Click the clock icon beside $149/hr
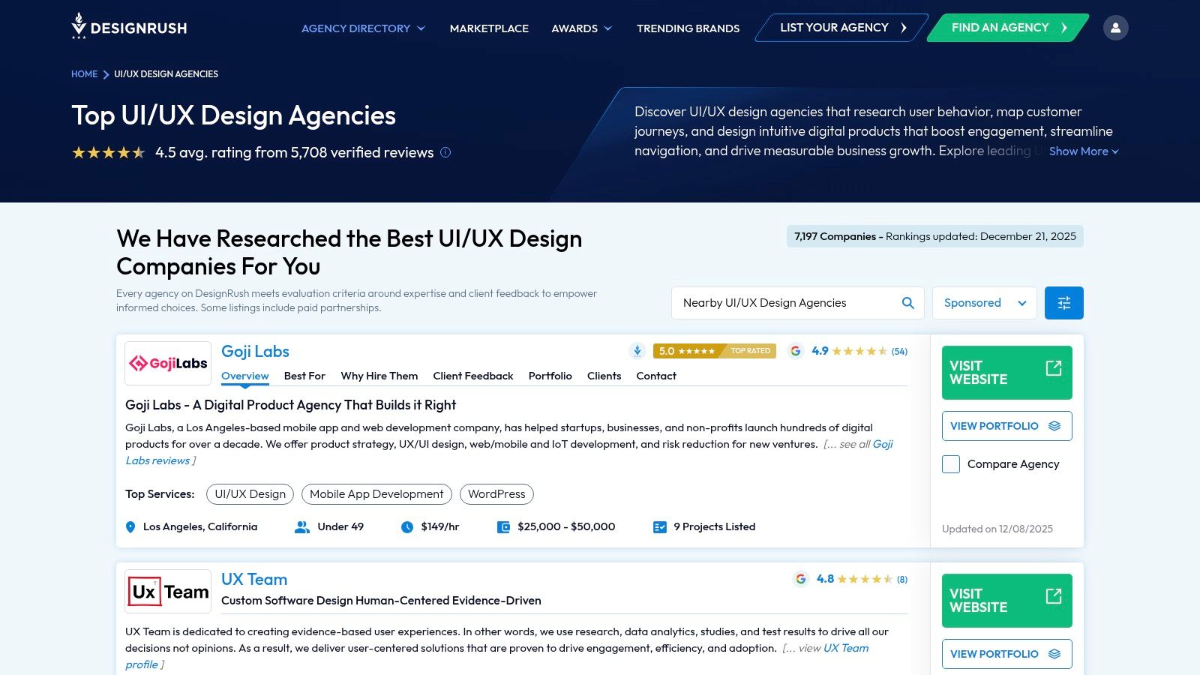 click(407, 527)
